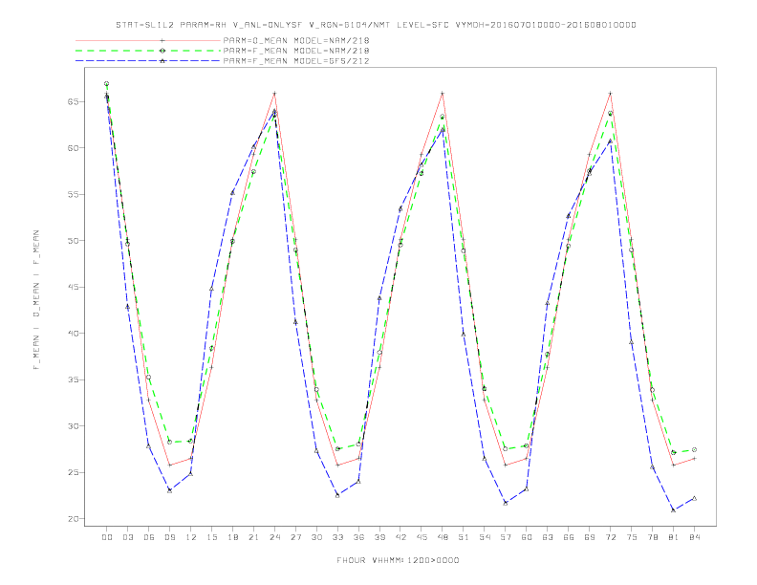Viewport: 757px width, 585px height.
Task: Click the blue GFS triangle data point at hour 81
Action: [674, 510]
